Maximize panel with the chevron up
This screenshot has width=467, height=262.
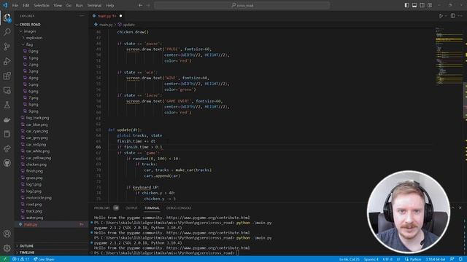coord(452,207)
